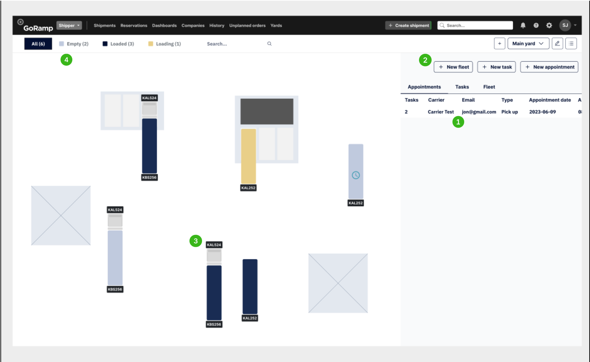Expand the SJ user account menu
Viewport: 590px width, 362px height.
pos(568,26)
